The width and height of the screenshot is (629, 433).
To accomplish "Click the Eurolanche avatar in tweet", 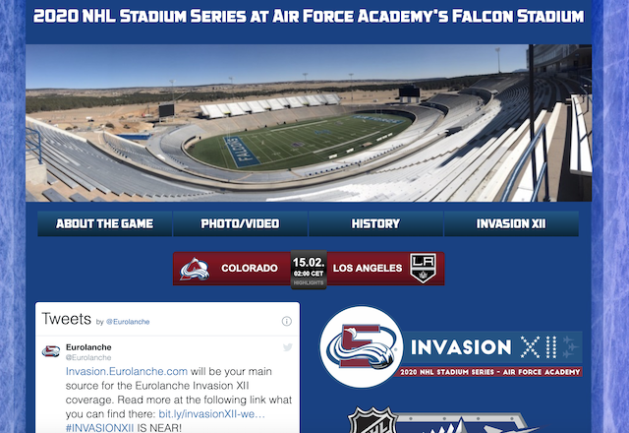I will click(51, 351).
